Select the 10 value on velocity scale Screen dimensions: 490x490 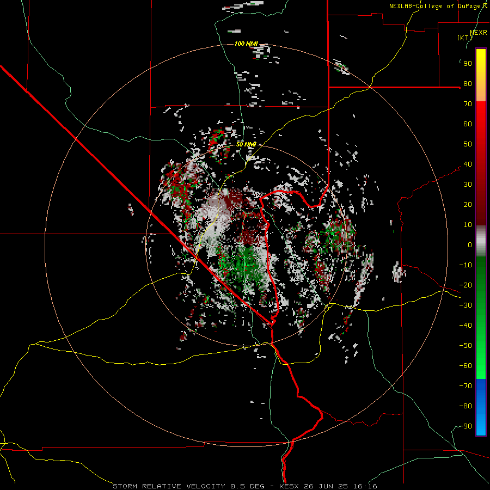coord(468,225)
